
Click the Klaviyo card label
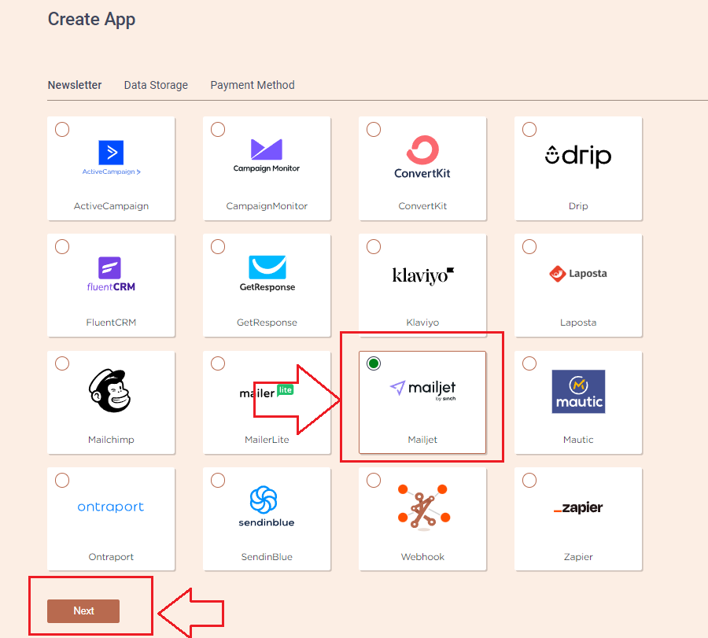422,323
